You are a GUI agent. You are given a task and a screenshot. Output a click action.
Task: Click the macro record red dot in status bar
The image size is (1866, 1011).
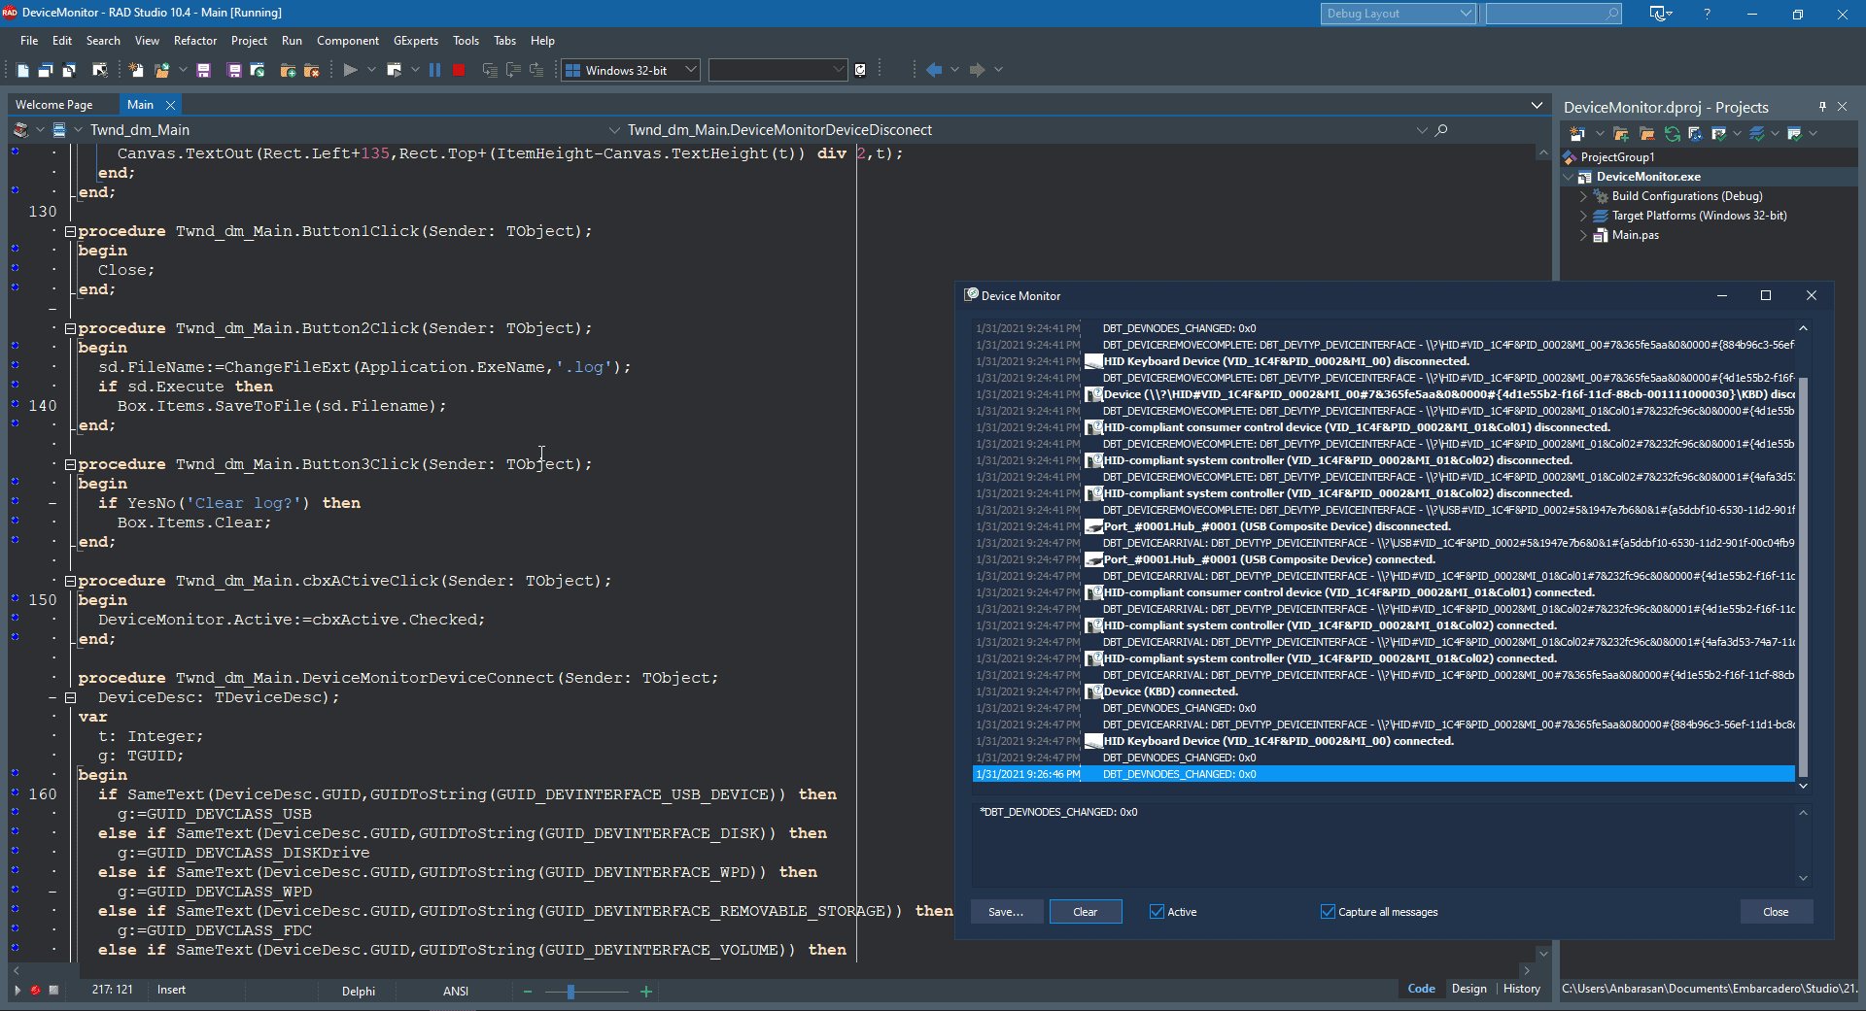[x=35, y=991]
